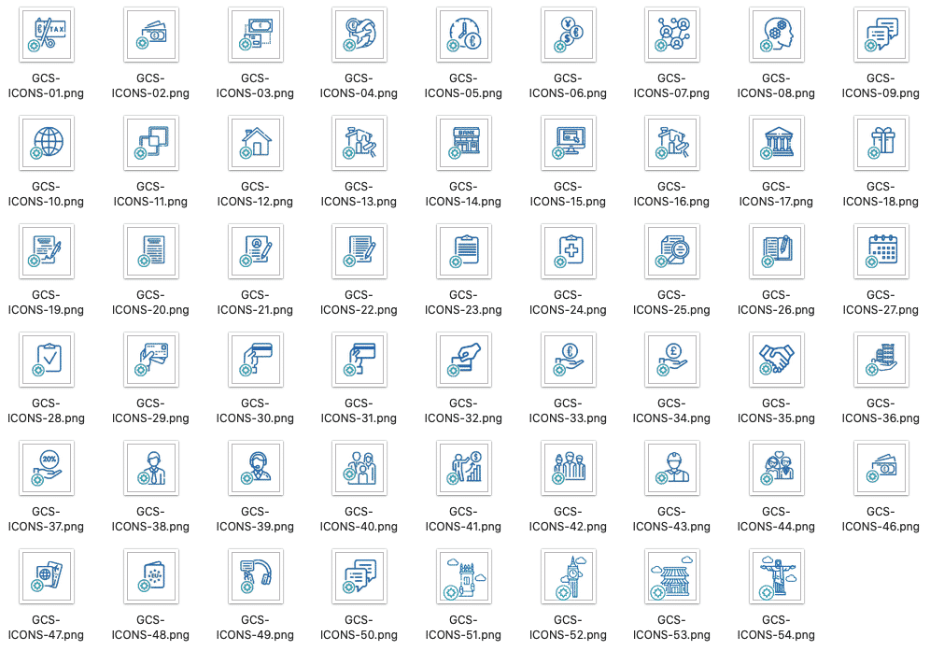This screenshot has width=930, height=665.
Task: Select the tax scissors icon GCS-ICONS-01.png
Action: click(x=47, y=35)
